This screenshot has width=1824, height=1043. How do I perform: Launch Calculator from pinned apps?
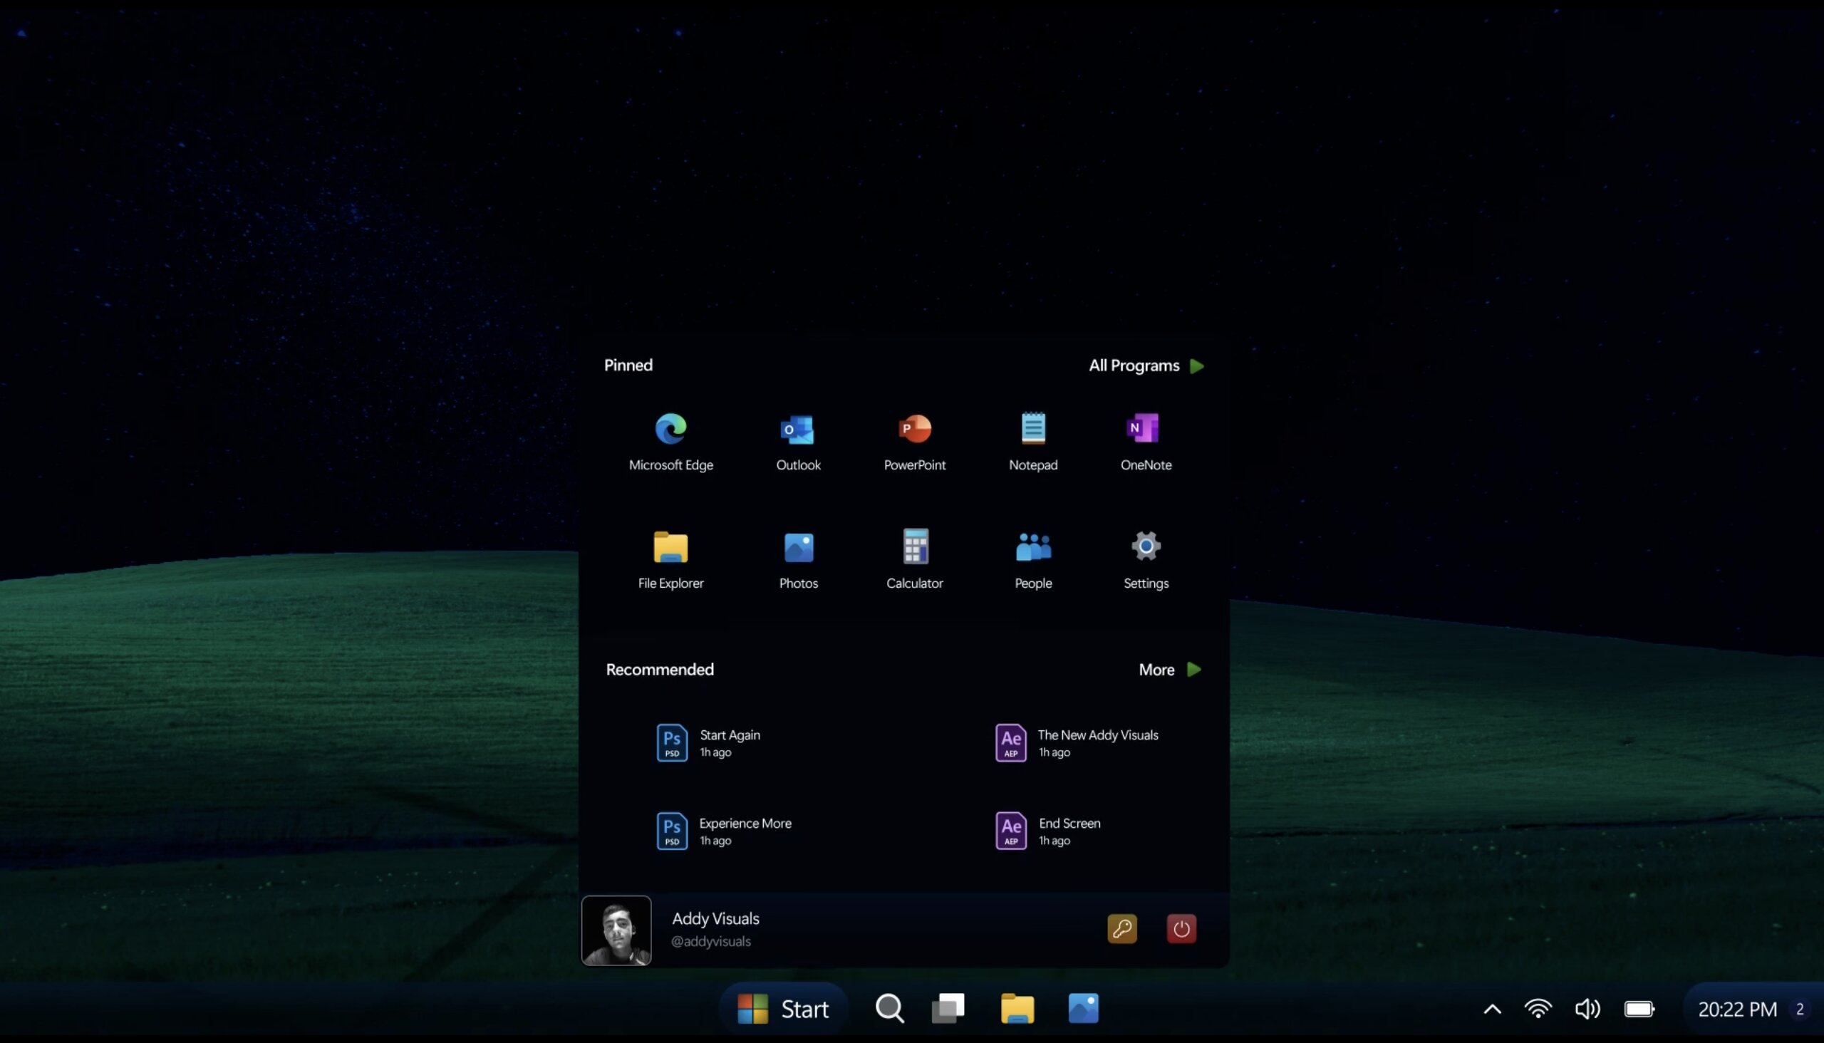pyautogui.click(x=914, y=560)
